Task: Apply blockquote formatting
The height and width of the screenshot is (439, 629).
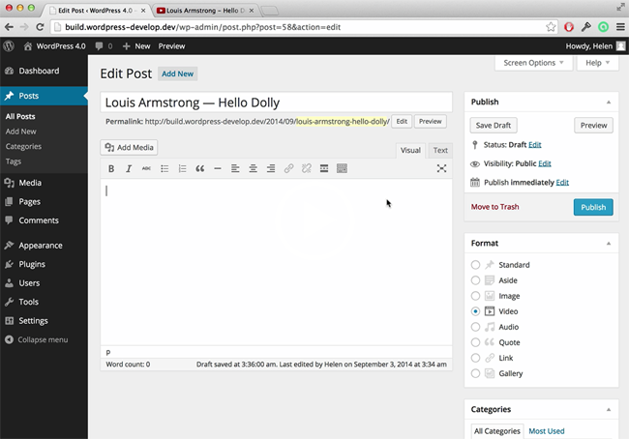Action: click(199, 169)
